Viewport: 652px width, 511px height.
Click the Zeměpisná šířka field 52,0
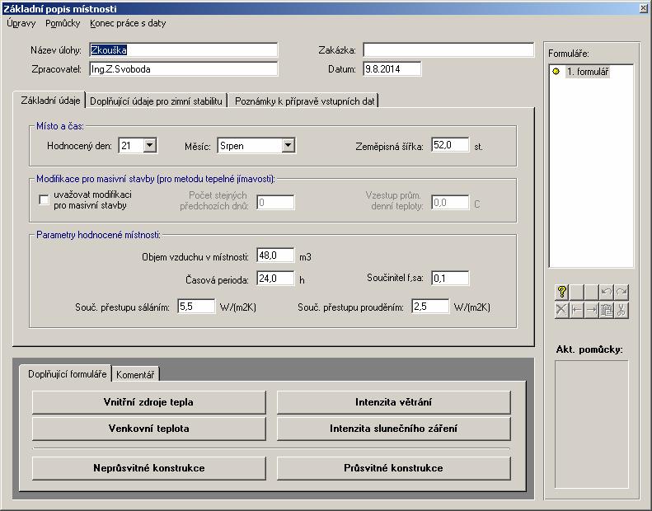point(450,145)
